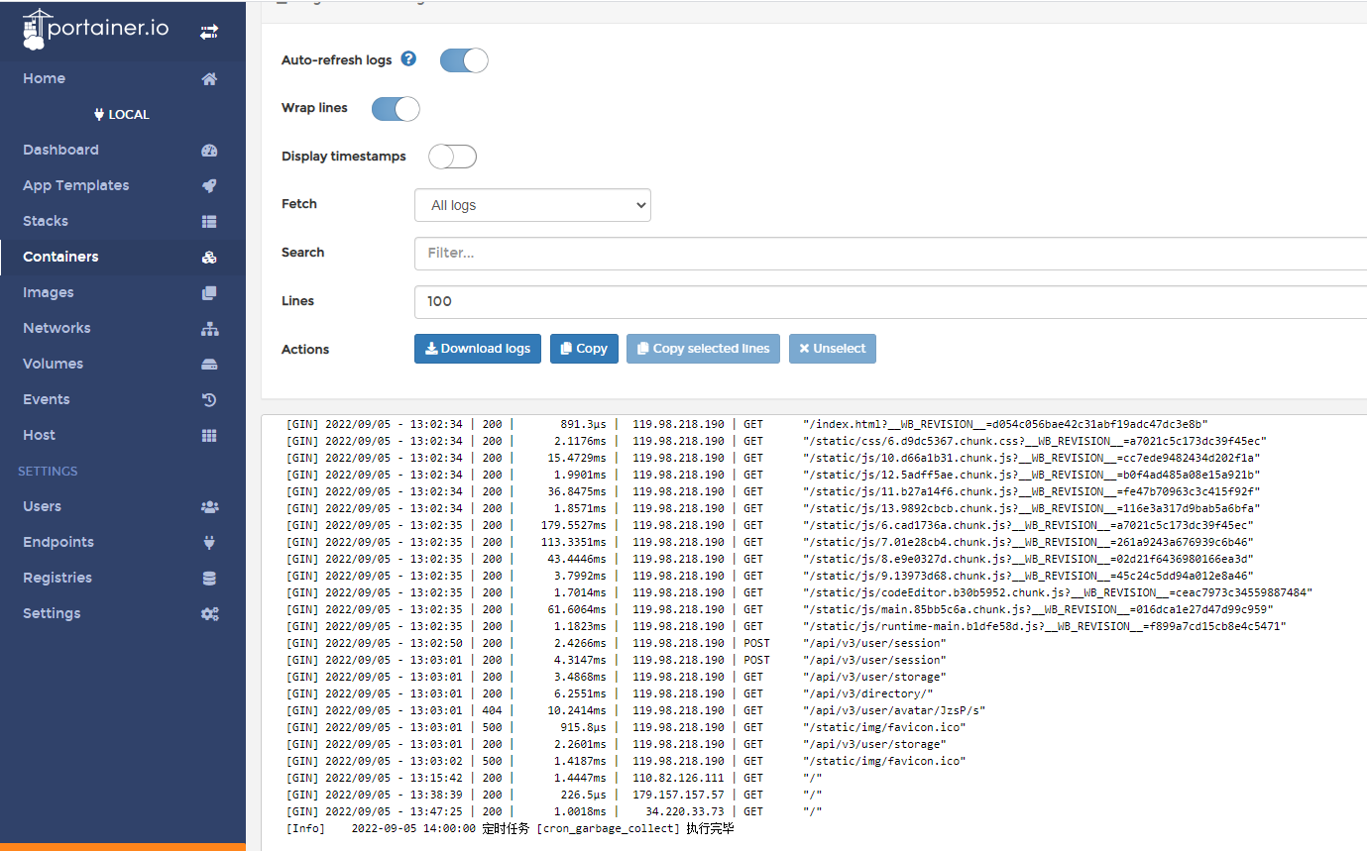Image resolution: width=1367 pixels, height=851 pixels.
Task: Click the Networks sitemap icon
Action: click(x=209, y=329)
